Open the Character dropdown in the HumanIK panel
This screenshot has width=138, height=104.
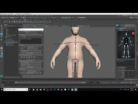click(x=130, y=25)
